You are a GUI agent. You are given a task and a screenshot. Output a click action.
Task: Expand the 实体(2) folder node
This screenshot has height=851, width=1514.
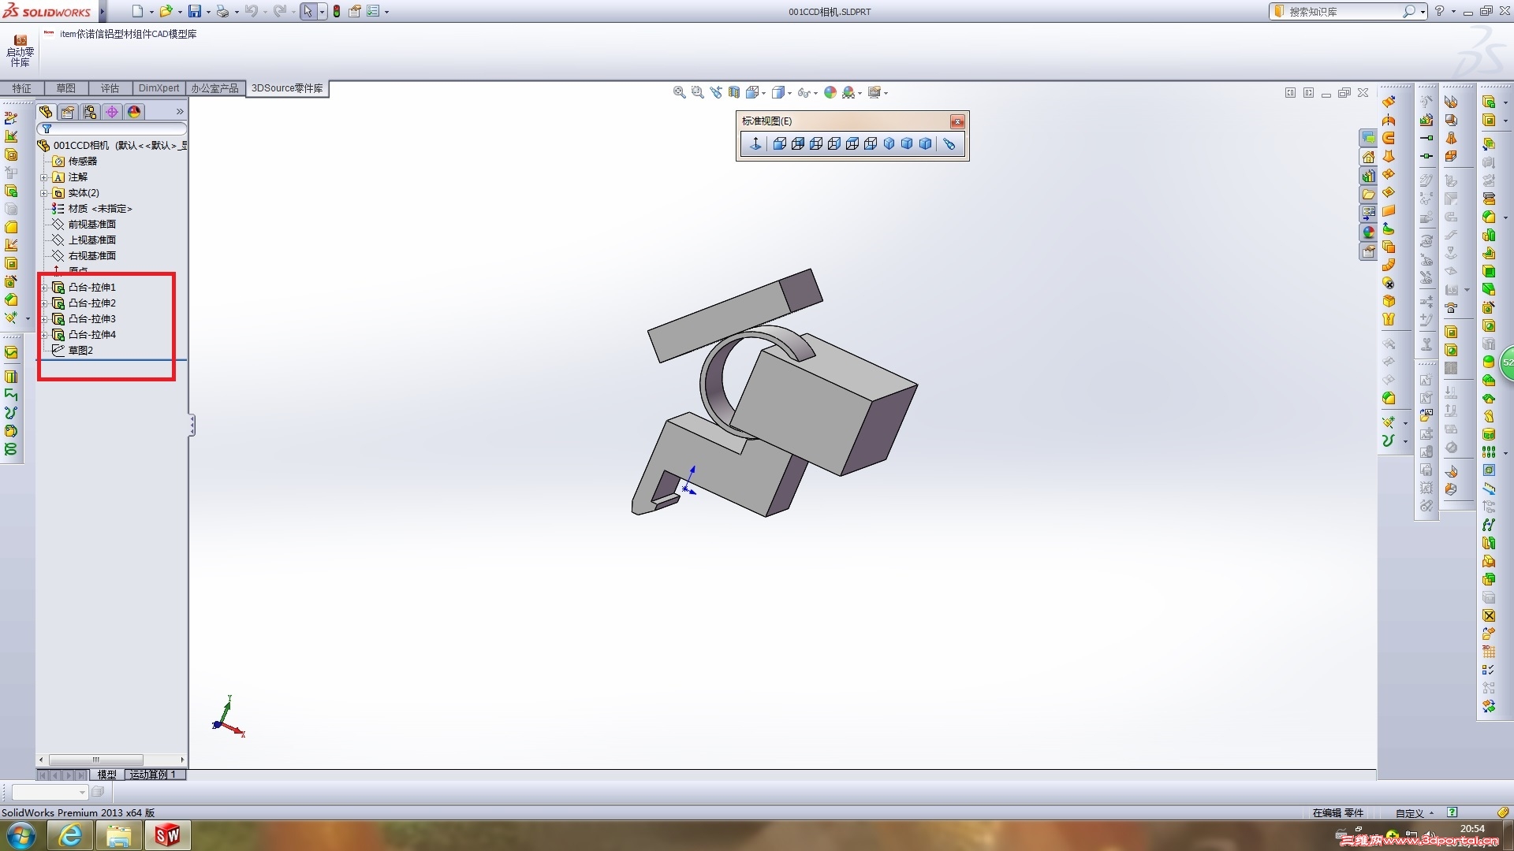pos(44,193)
